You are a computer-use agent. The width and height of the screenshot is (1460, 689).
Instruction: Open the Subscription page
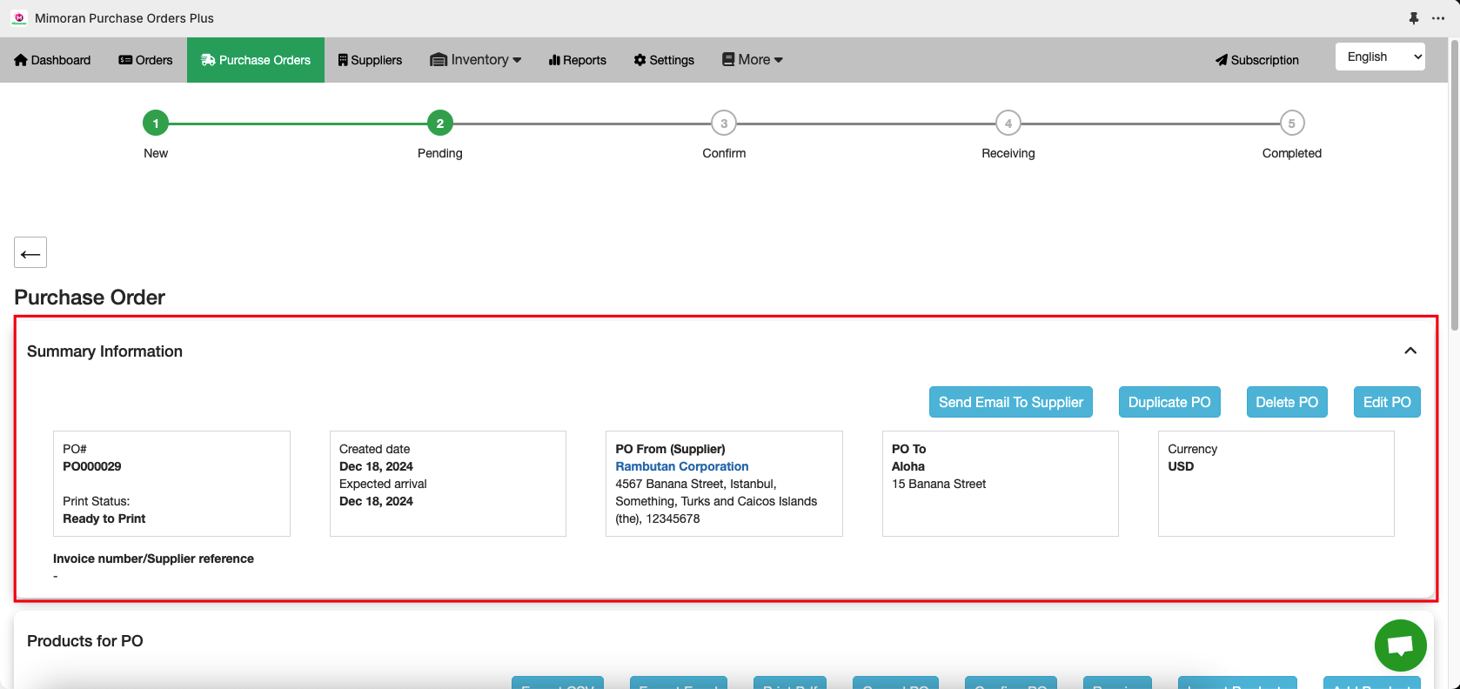[1257, 60]
